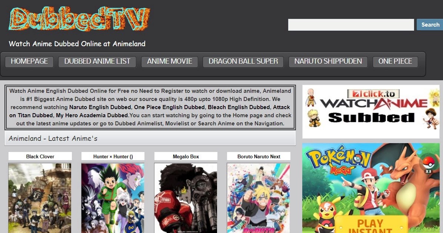Click the Pokemon Mega advertisement banner
443x233 pixels.
[371, 188]
